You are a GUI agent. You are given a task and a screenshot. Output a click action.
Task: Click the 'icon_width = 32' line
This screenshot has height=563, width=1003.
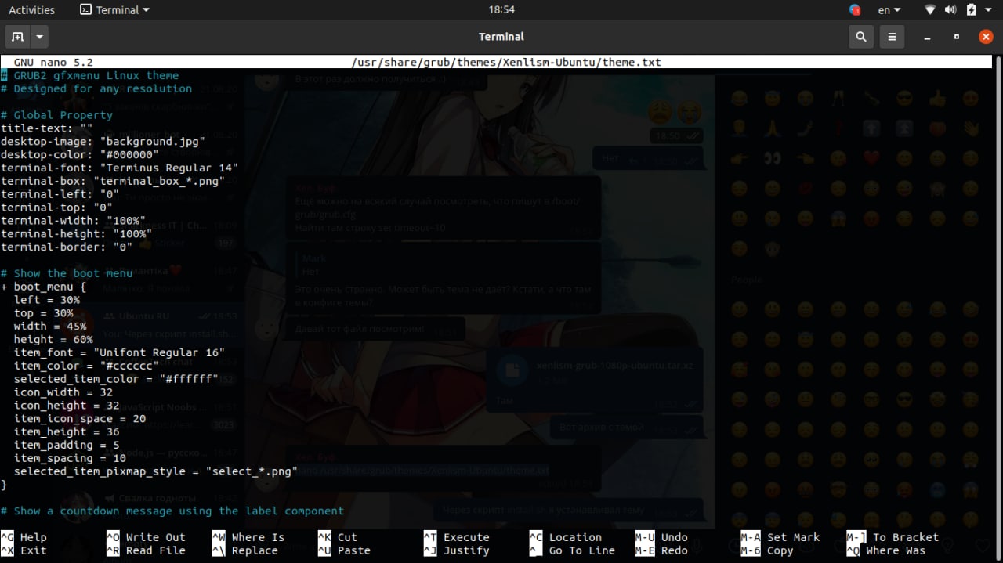point(63,392)
